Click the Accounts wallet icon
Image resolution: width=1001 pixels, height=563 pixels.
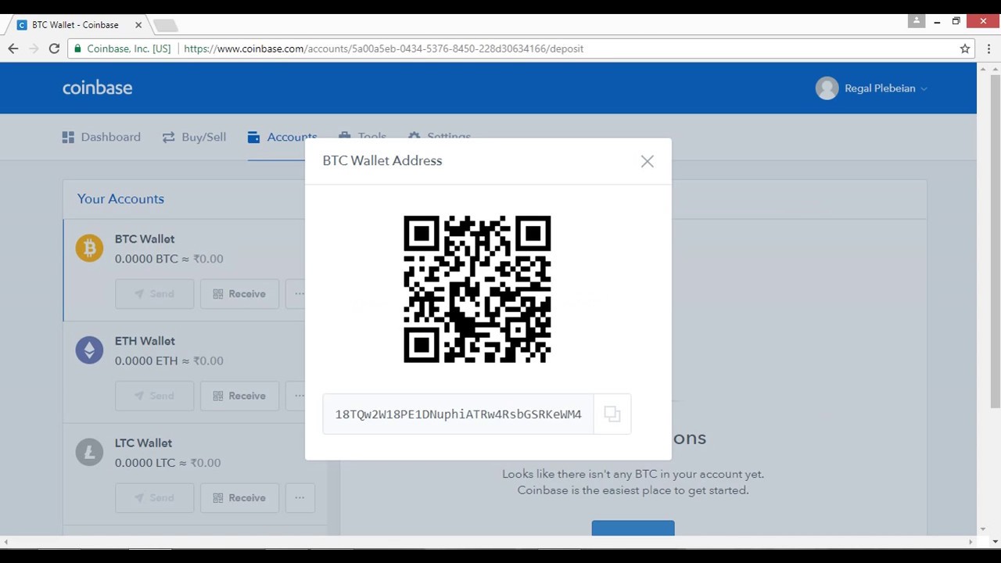253,137
